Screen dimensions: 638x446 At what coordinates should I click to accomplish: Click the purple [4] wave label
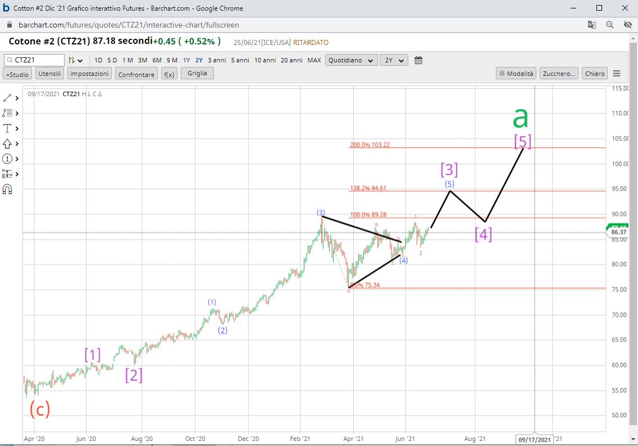[484, 235]
